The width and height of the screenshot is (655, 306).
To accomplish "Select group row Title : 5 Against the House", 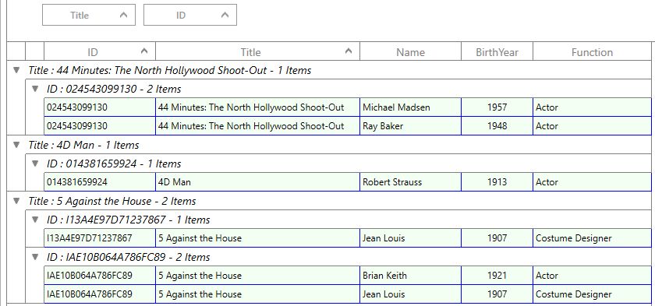I will click(329, 201).
